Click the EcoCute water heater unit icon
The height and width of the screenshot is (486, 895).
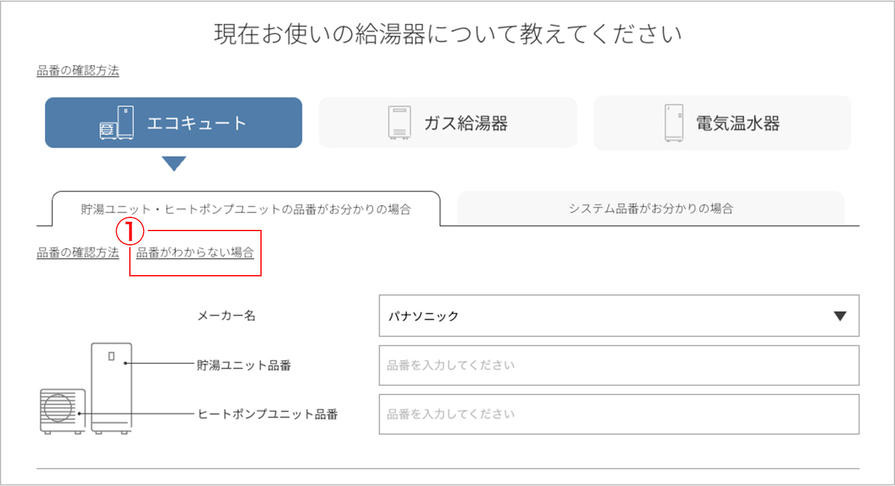(117, 123)
